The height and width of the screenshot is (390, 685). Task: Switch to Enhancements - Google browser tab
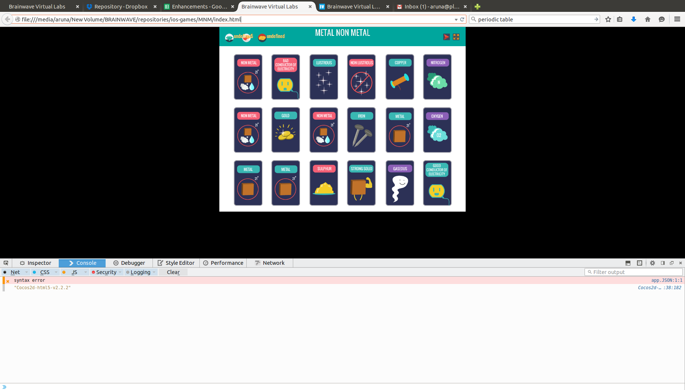click(199, 7)
